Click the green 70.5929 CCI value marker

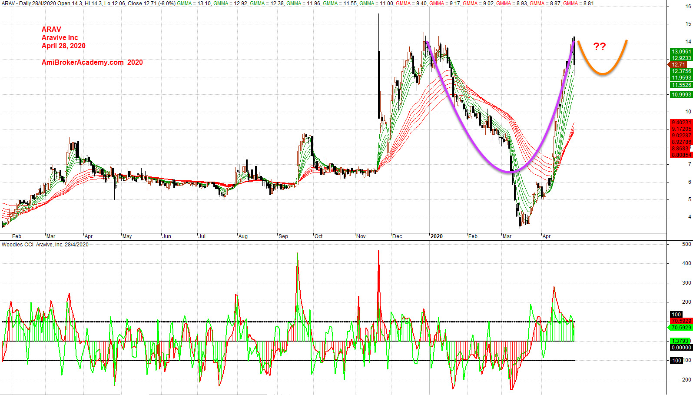680,328
